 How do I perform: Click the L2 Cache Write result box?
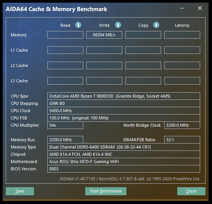tap(104, 65)
